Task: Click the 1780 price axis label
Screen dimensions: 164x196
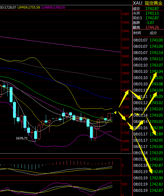Action: coord(125,99)
